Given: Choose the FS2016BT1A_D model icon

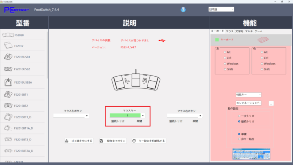Looking at the screenshot, I should (x=8, y=128).
